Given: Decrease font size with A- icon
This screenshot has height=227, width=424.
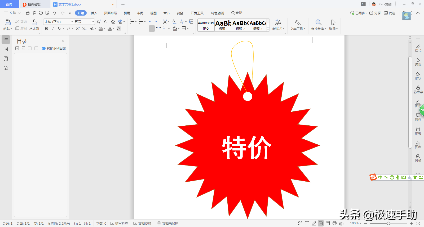Looking at the screenshot, I should pos(105,22).
